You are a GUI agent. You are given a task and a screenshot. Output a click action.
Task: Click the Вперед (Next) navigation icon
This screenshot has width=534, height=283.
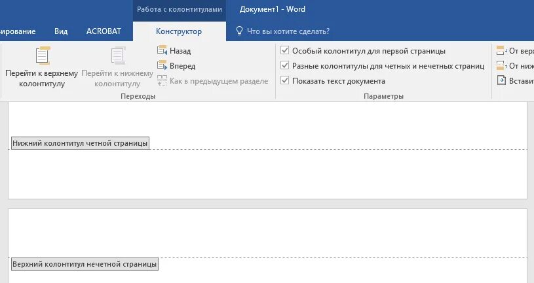162,65
